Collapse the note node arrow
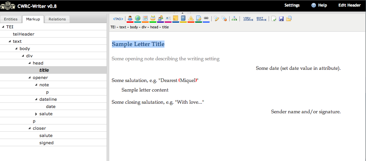The image size is (366, 161). (36, 85)
